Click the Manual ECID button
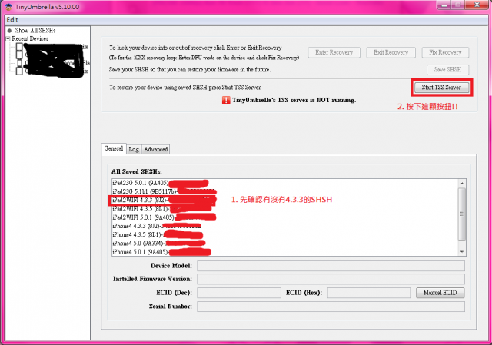This screenshot has height=345, width=492. (x=440, y=293)
